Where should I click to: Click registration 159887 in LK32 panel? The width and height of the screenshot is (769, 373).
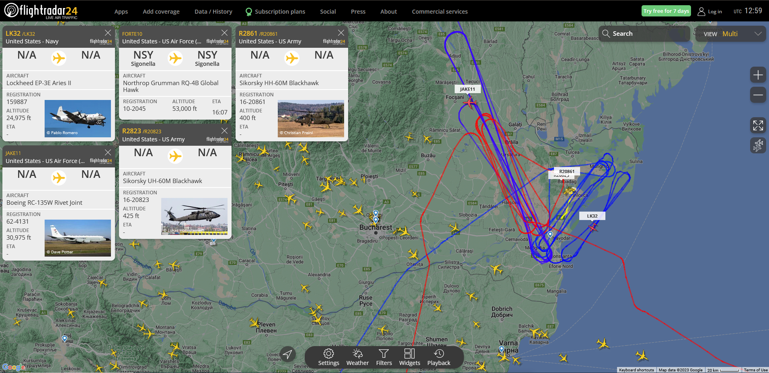coord(17,102)
